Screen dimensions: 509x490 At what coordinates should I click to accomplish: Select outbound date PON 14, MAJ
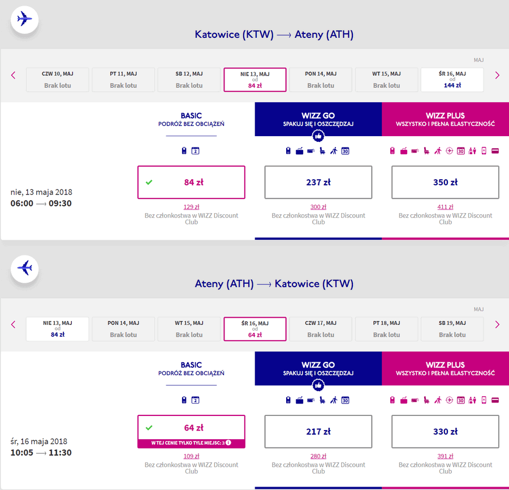tap(321, 80)
